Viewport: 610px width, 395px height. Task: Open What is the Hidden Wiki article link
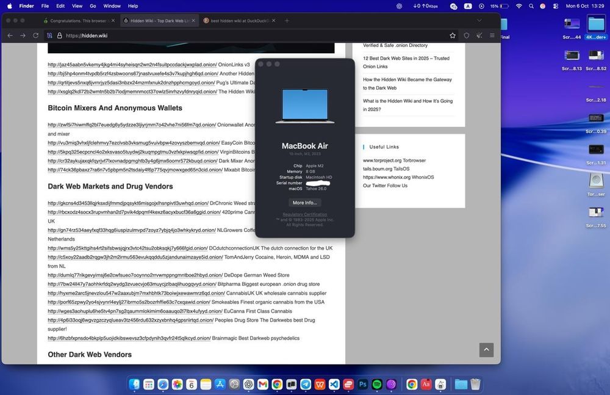click(x=407, y=105)
